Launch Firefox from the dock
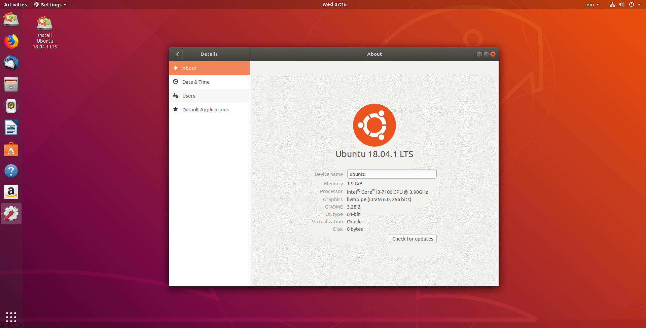646x328 pixels. click(11, 41)
